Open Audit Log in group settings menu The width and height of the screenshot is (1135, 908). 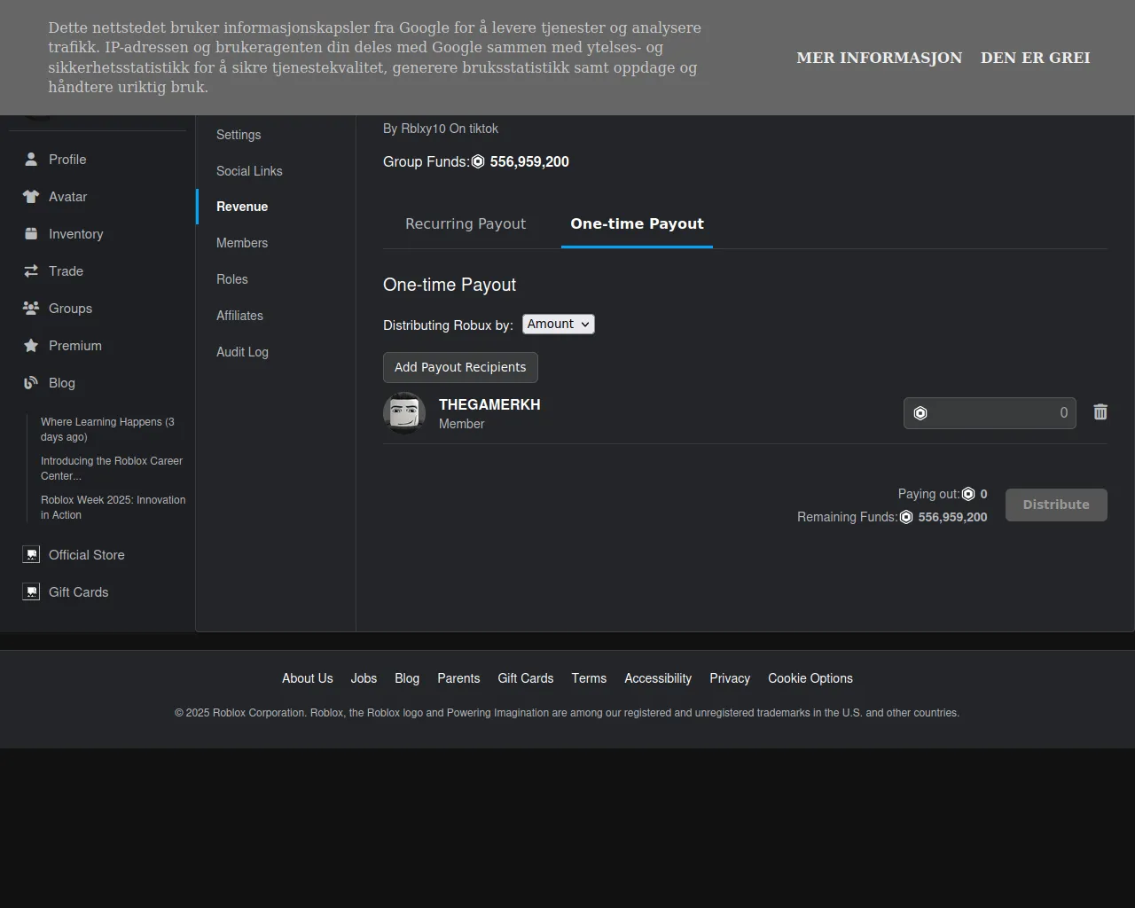point(242,352)
